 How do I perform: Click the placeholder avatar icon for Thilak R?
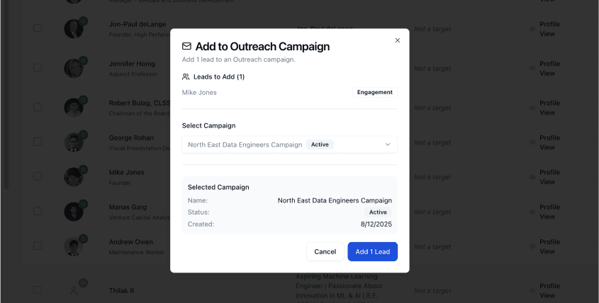(73, 290)
